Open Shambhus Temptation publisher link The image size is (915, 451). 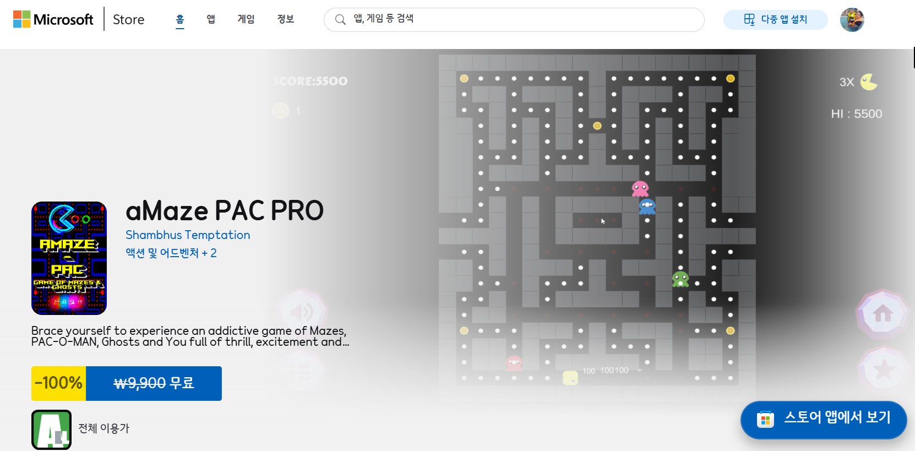188,235
